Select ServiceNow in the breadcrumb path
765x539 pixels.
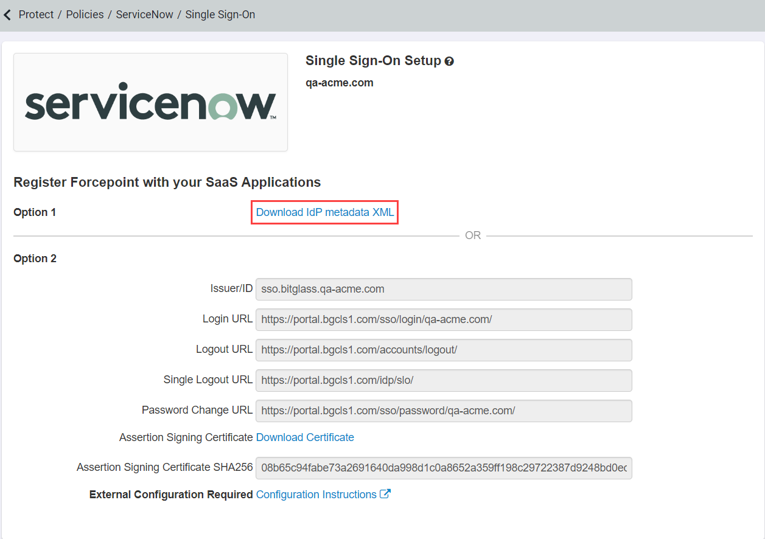point(144,14)
